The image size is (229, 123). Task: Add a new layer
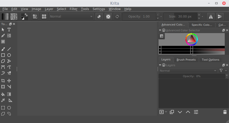[162, 112]
